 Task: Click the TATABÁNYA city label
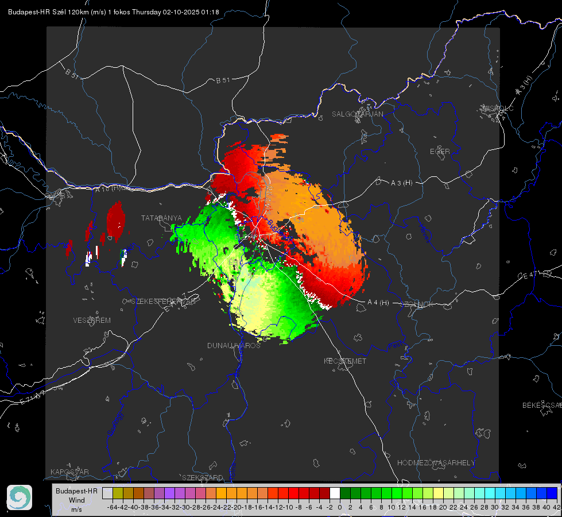coord(161,218)
